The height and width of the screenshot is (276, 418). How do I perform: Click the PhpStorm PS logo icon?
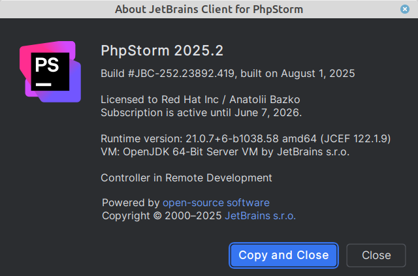point(50,72)
